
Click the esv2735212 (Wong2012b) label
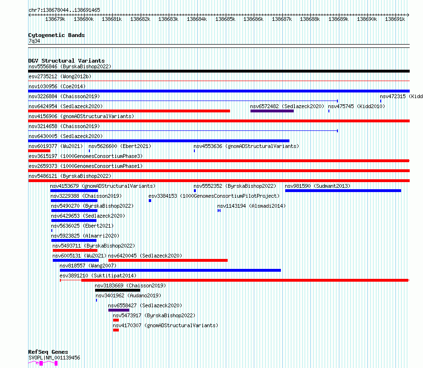[x=60, y=76]
